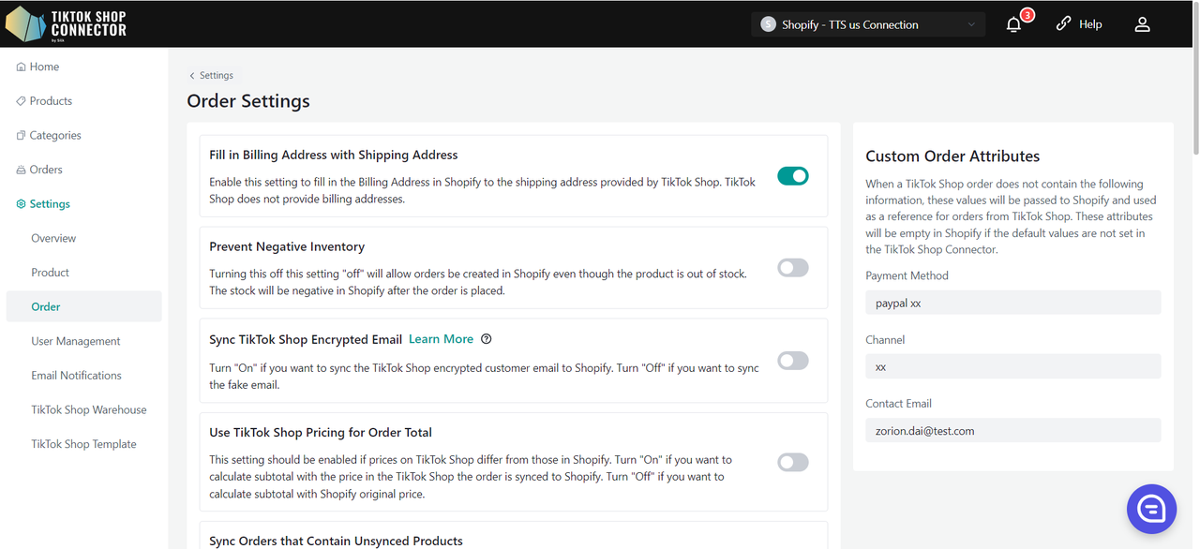Click the Learn More link
Screen dimensions: 1200x549
[x=441, y=339]
